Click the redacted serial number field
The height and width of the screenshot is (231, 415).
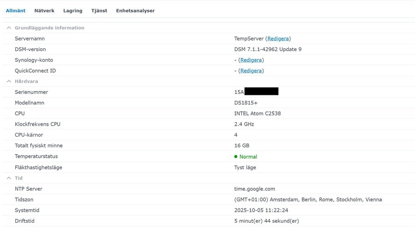click(x=261, y=92)
